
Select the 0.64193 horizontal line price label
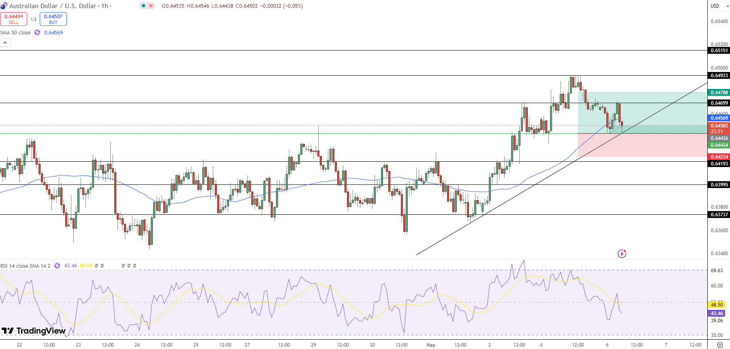[719, 164]
